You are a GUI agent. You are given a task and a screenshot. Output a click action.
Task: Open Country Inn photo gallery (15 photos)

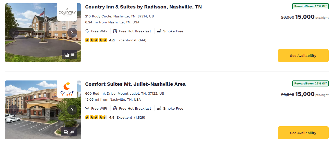click(x=69, y=55)
